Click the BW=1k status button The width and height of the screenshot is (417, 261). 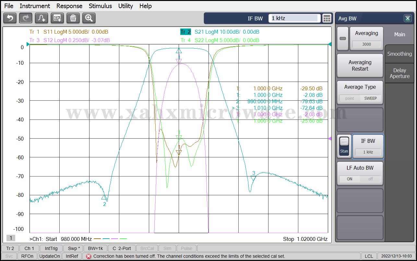click(x=96, y=248)
